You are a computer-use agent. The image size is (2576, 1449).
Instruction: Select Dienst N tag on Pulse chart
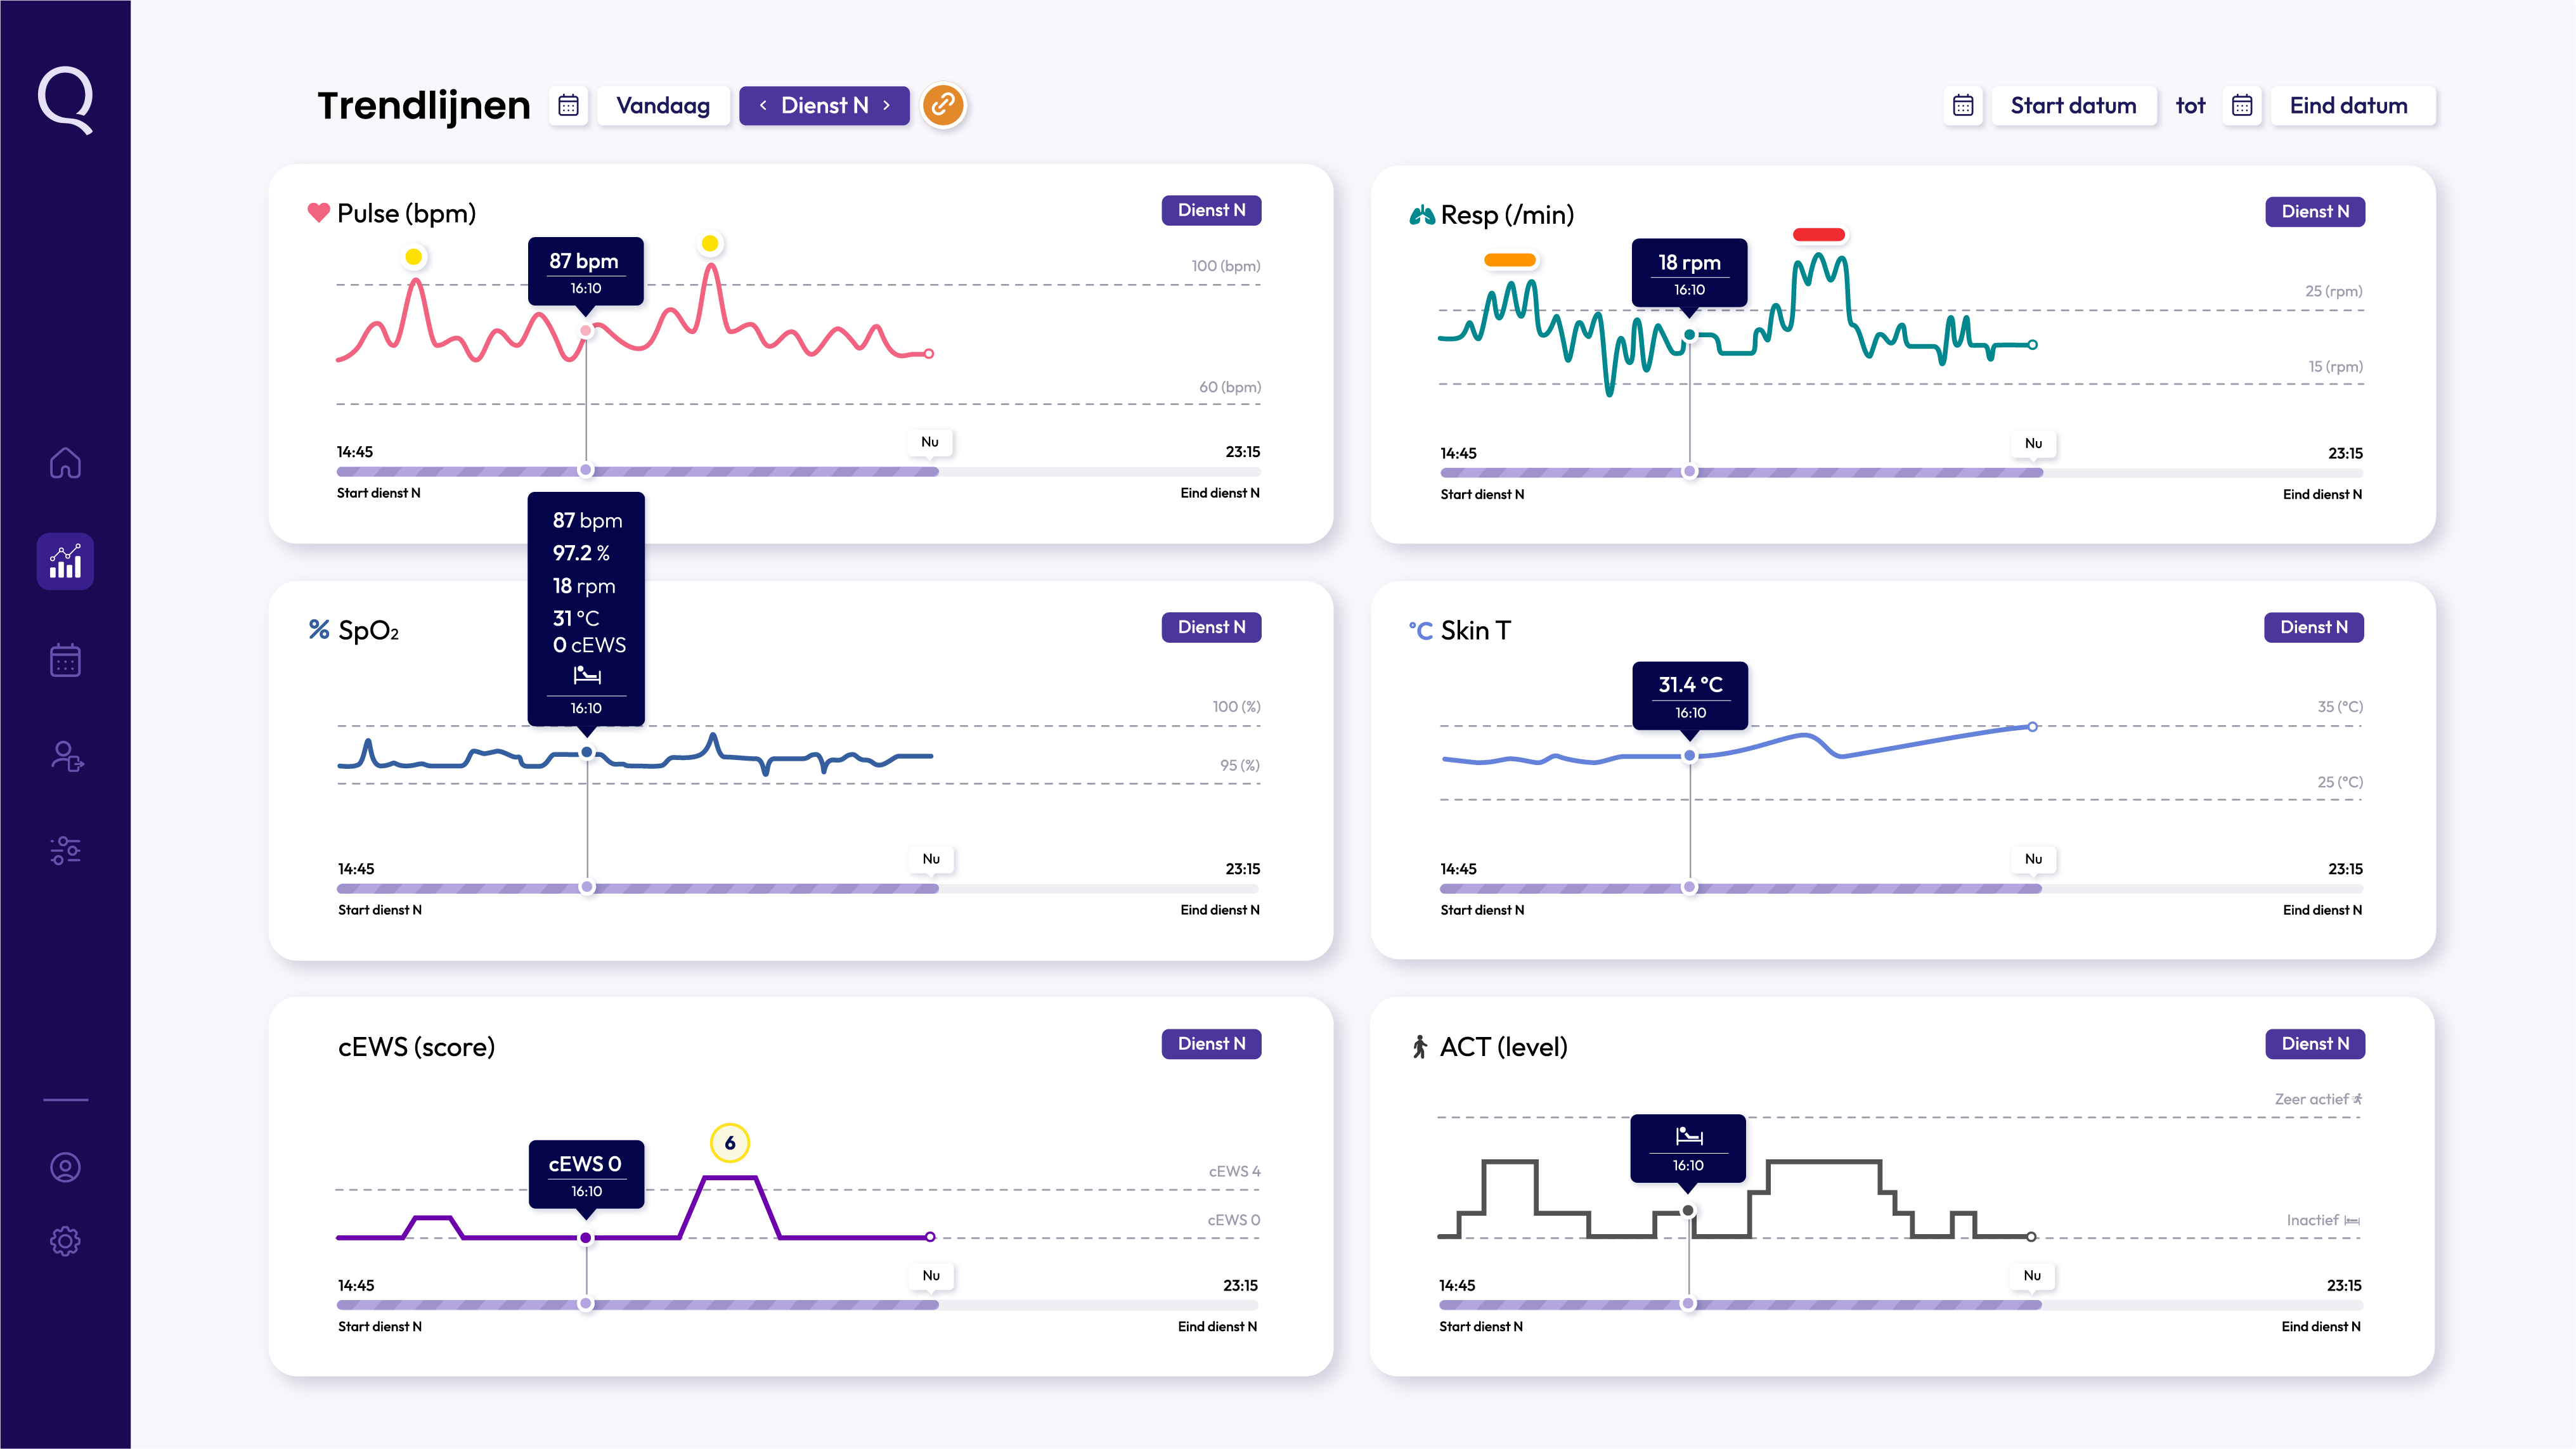tap(1211, 210)
